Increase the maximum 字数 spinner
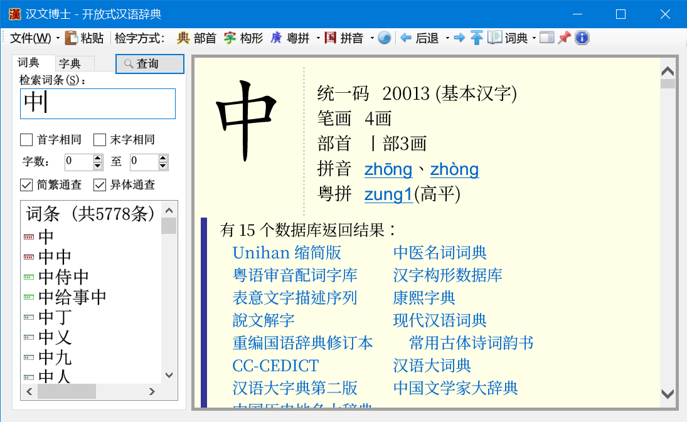Image resolution: width=687 pixels, height=422 pixels. 163,158
